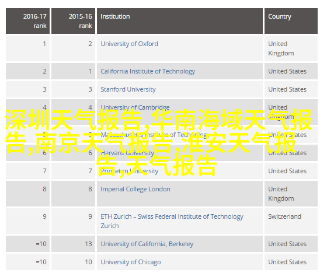The height and width of the screenshot is (280, 327).
Task: Open the Harvard University link
Action: [x=127, y=153]
